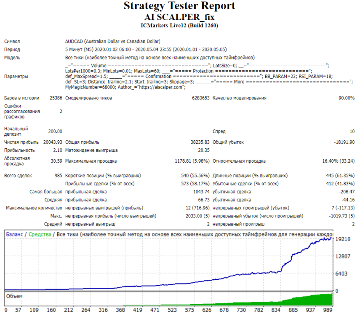The image size is (360, 316).
Task: Click the 19210 chart axis label
Action: (343, 239)
